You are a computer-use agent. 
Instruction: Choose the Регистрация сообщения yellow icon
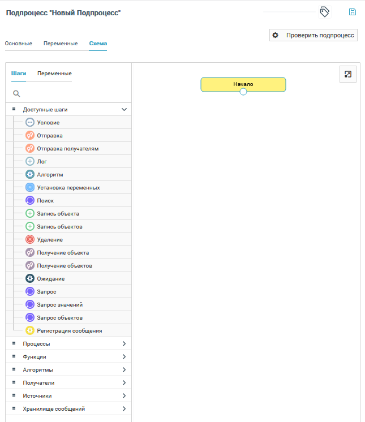tap(30, 330)
